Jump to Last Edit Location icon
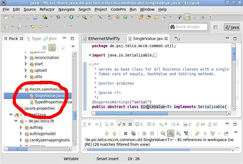243x164 pixels. click(33, 27)
